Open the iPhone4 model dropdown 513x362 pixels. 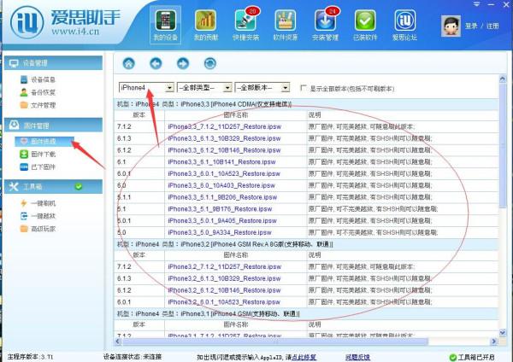pos(146,88)
